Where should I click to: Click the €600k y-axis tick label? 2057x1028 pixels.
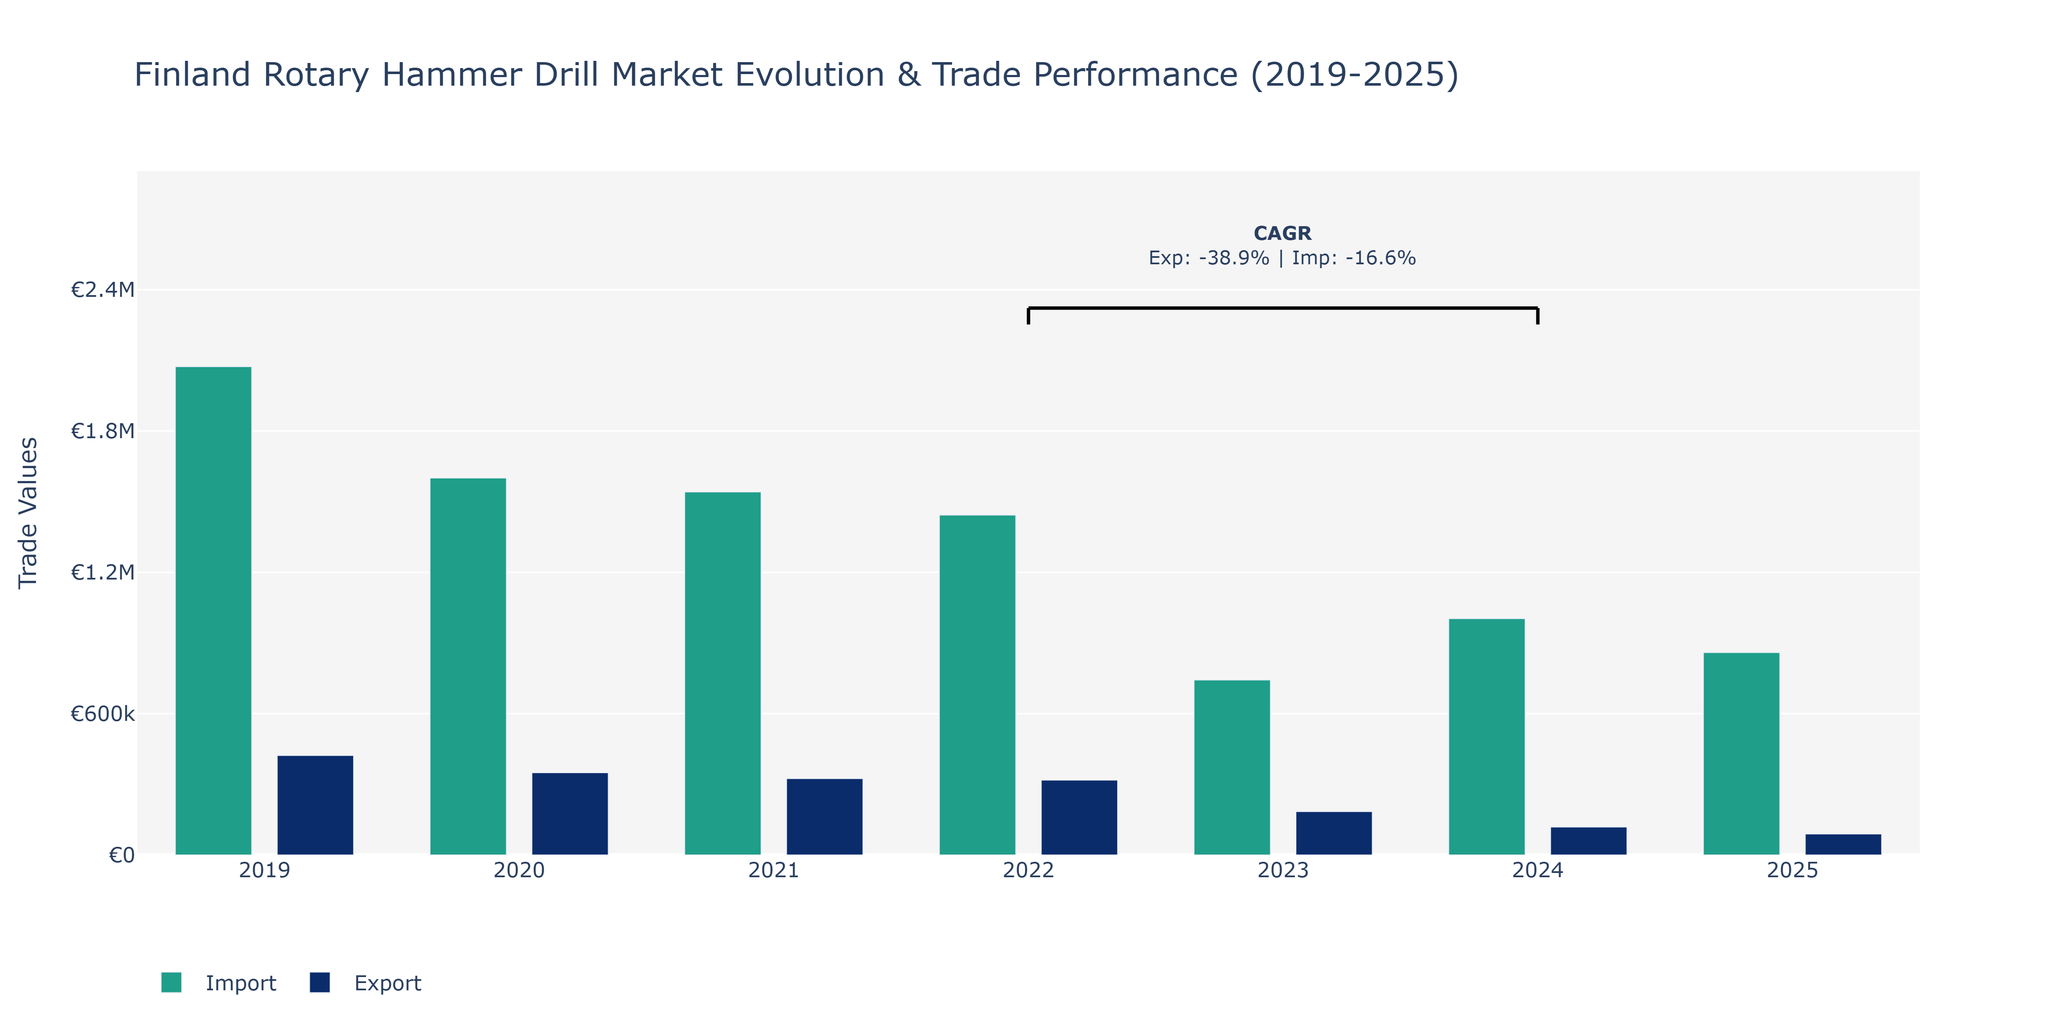(x=102, y=714)
